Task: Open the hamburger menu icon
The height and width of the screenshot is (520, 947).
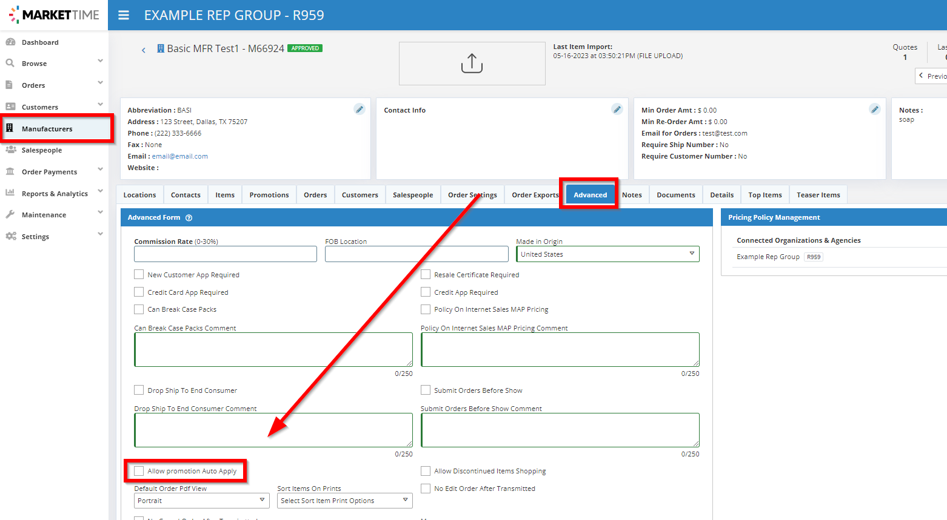Action: (124, 15)
